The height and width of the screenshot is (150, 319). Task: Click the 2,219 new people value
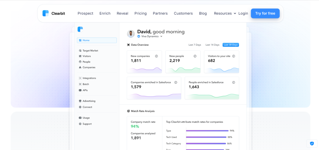(x=175, y=61)
